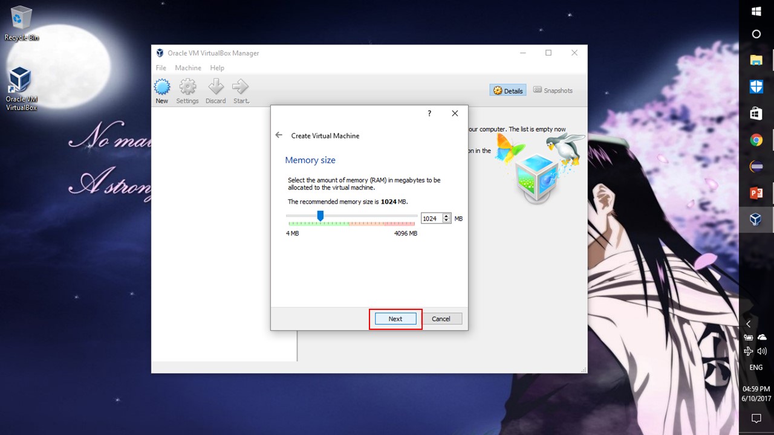Switch to the Snapshots view
Viewport: 774px width, 435px height.
[553, 91]
